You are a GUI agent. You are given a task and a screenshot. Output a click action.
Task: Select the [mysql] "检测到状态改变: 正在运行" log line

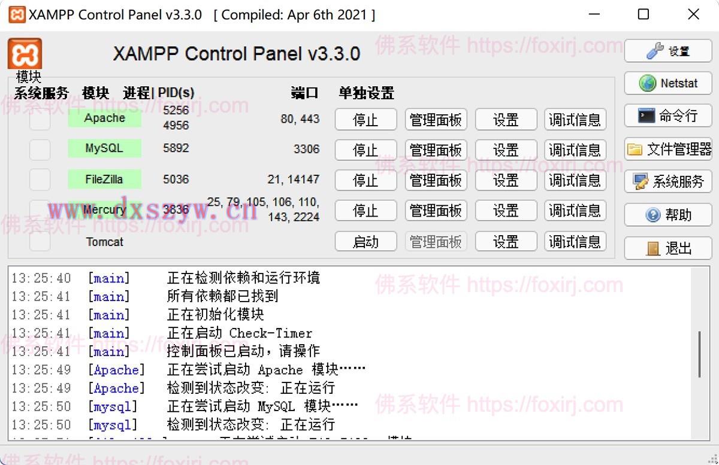[250, 424]
